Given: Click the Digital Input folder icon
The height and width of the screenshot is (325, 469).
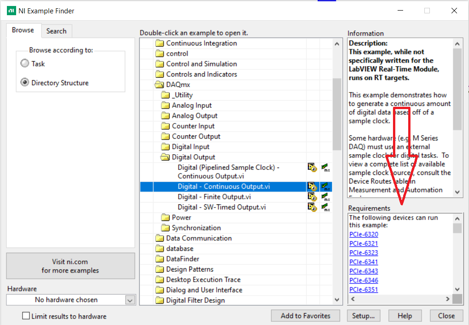Looking at the screenshot, I should click(165, 147).
